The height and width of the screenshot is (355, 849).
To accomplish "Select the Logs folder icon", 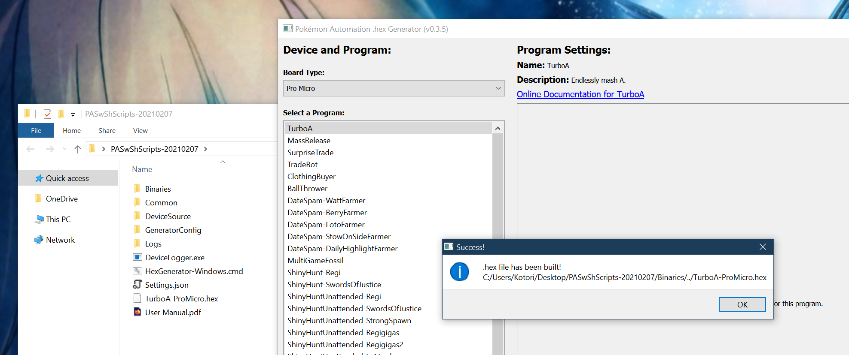I will 137,244.
